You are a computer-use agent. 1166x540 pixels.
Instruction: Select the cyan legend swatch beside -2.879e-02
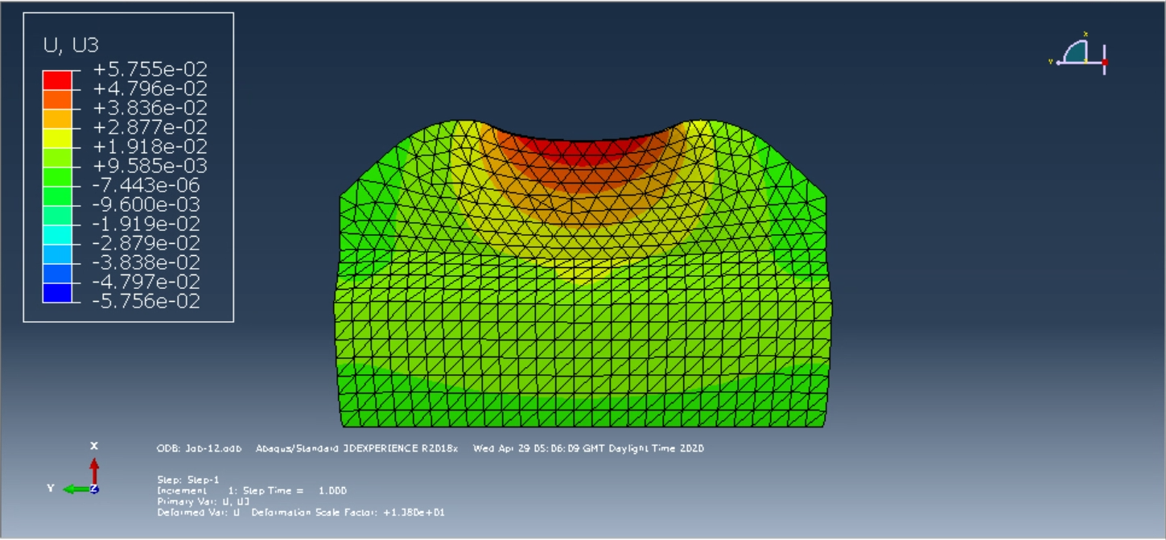tap(57, 234)
